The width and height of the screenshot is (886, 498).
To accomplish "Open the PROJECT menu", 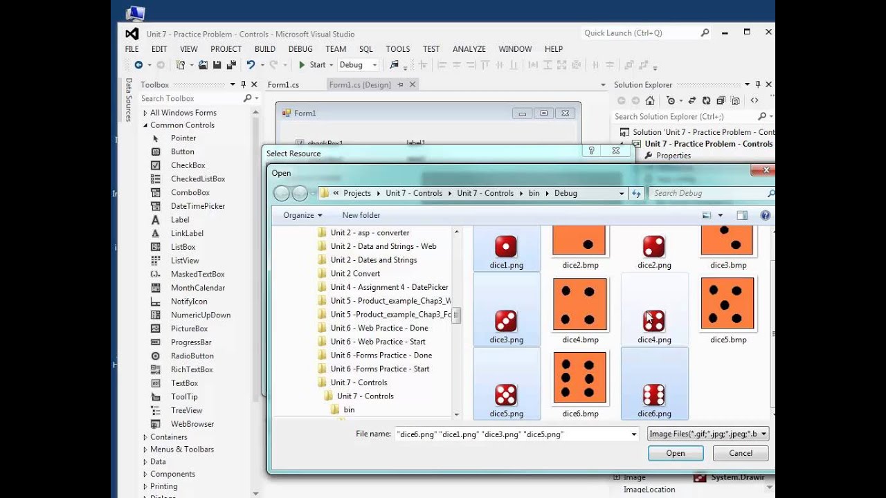I will tap(226, 49).
